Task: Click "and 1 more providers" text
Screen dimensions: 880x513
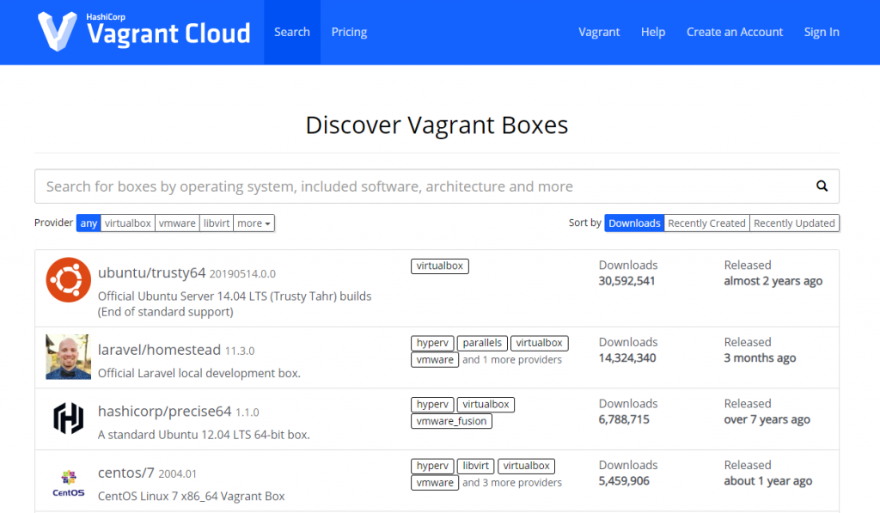Action: click(512, 360)
